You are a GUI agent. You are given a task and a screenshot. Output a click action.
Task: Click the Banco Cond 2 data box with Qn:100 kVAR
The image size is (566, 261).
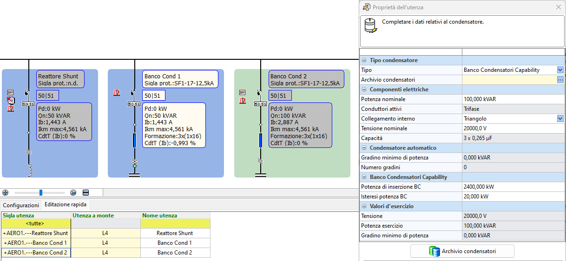tap(300, 125)
